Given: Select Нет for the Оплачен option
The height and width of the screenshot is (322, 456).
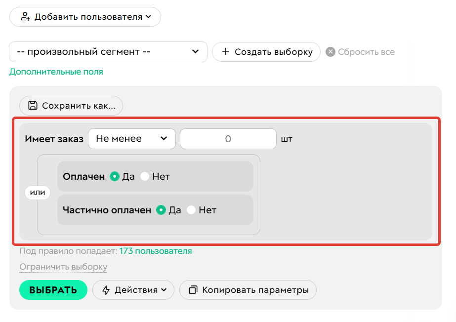Looking at the screenshot, I should click(x=144, y=176).
